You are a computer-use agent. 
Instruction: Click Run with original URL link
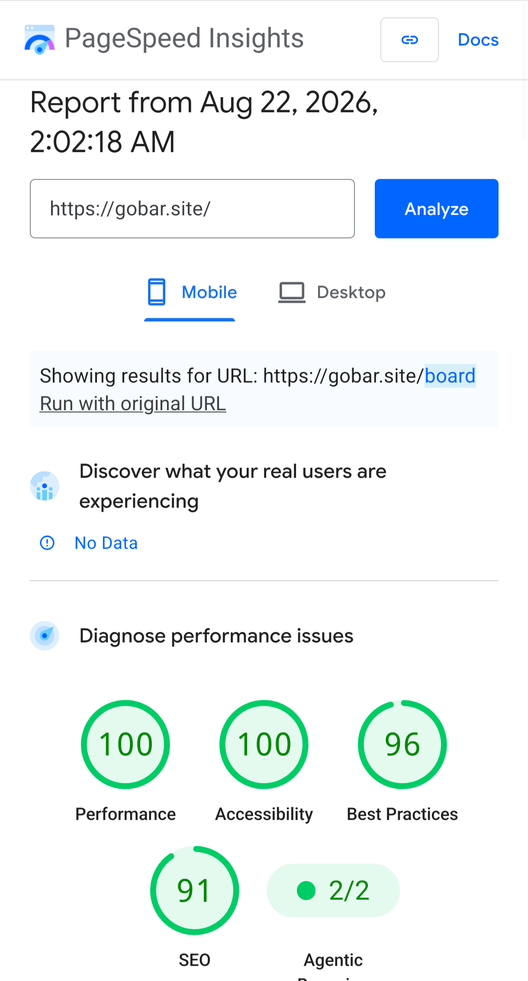133,404
